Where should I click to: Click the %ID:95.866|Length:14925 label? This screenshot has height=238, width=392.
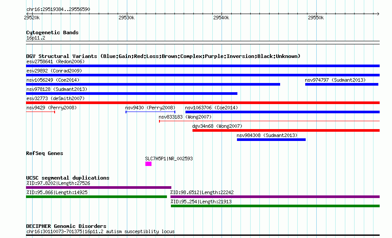(x=57, y=192)
